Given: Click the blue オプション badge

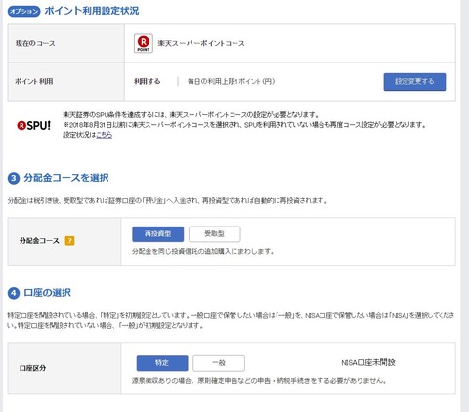Looking at the screenshot, I should pyautogui.click(x=23, y=11).
